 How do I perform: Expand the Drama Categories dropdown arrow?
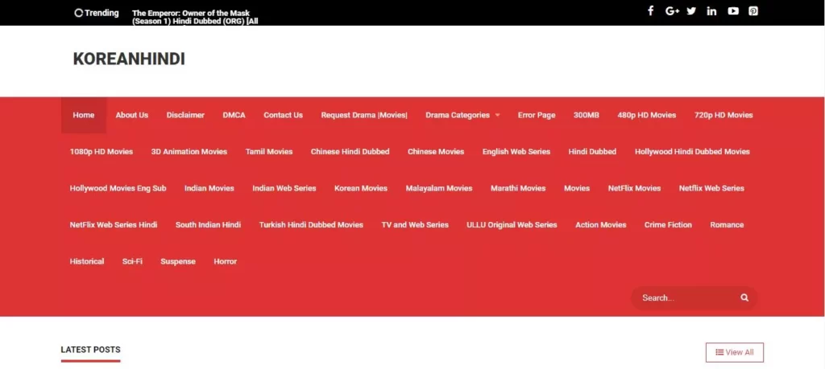click(498, 116)
